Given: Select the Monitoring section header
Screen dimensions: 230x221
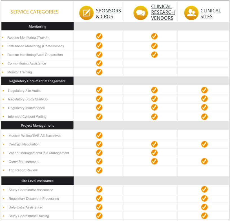Looking at the screenshot, I should tap(37, 26).
